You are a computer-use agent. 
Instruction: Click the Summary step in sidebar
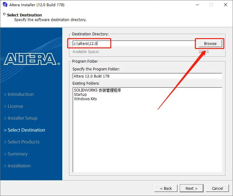16,154
